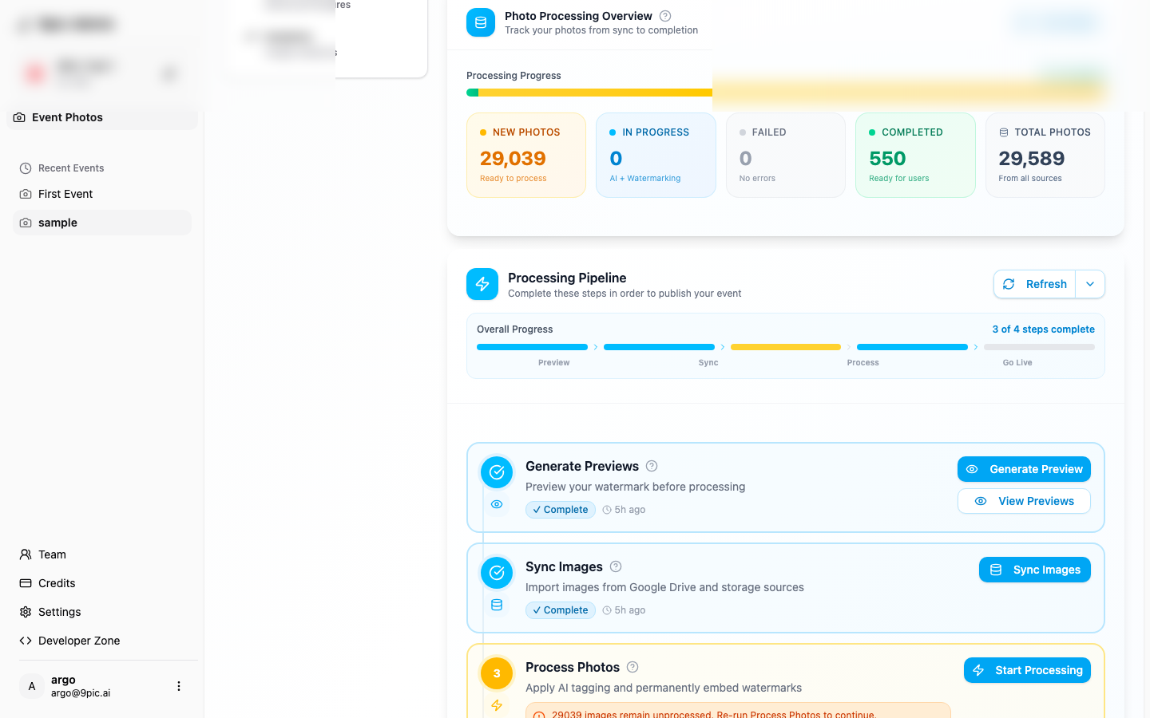Screen dimensions: 1150x718
Task: Click the help icon next to Generate Previews
Action: (652, 466)
